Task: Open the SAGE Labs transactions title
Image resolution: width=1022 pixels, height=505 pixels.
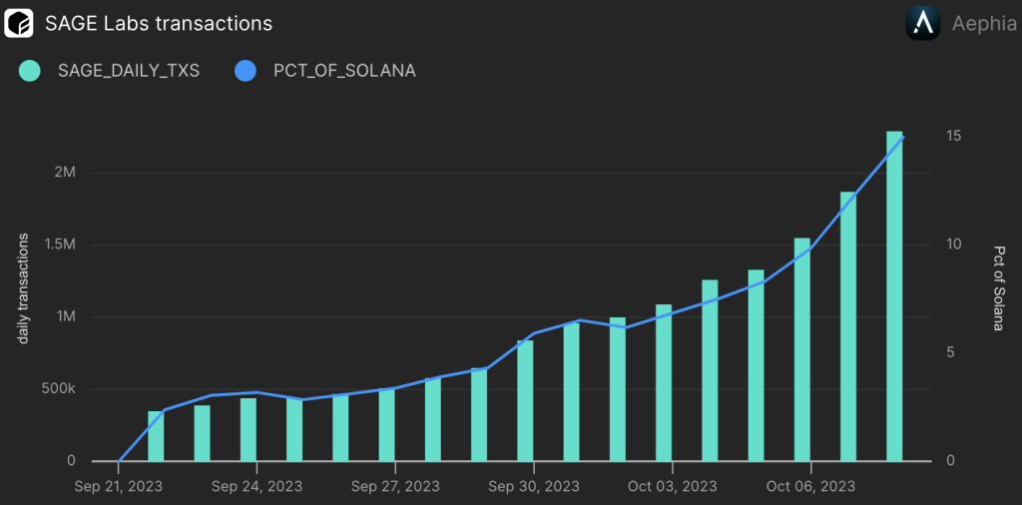Action: point(159,22)
